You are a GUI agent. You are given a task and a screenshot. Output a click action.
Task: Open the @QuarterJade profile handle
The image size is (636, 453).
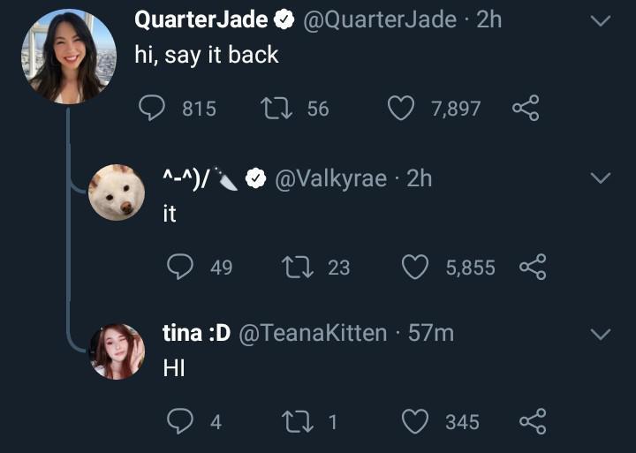380,19
